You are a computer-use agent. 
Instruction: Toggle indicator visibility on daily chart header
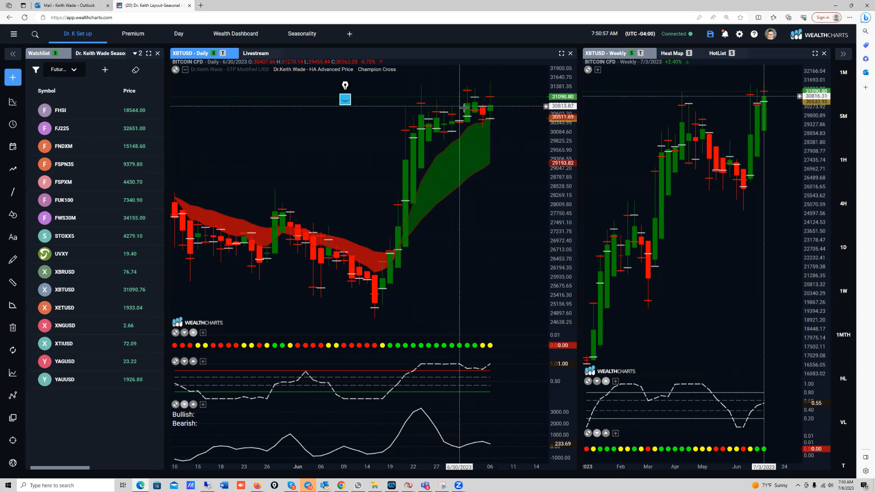pos(175,70)
